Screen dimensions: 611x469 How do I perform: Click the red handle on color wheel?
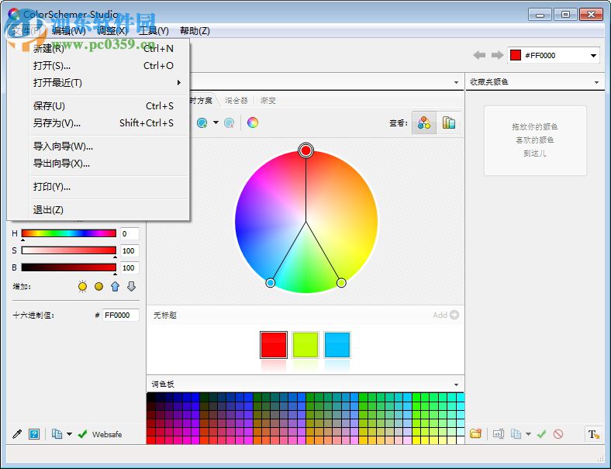[306, 150]
